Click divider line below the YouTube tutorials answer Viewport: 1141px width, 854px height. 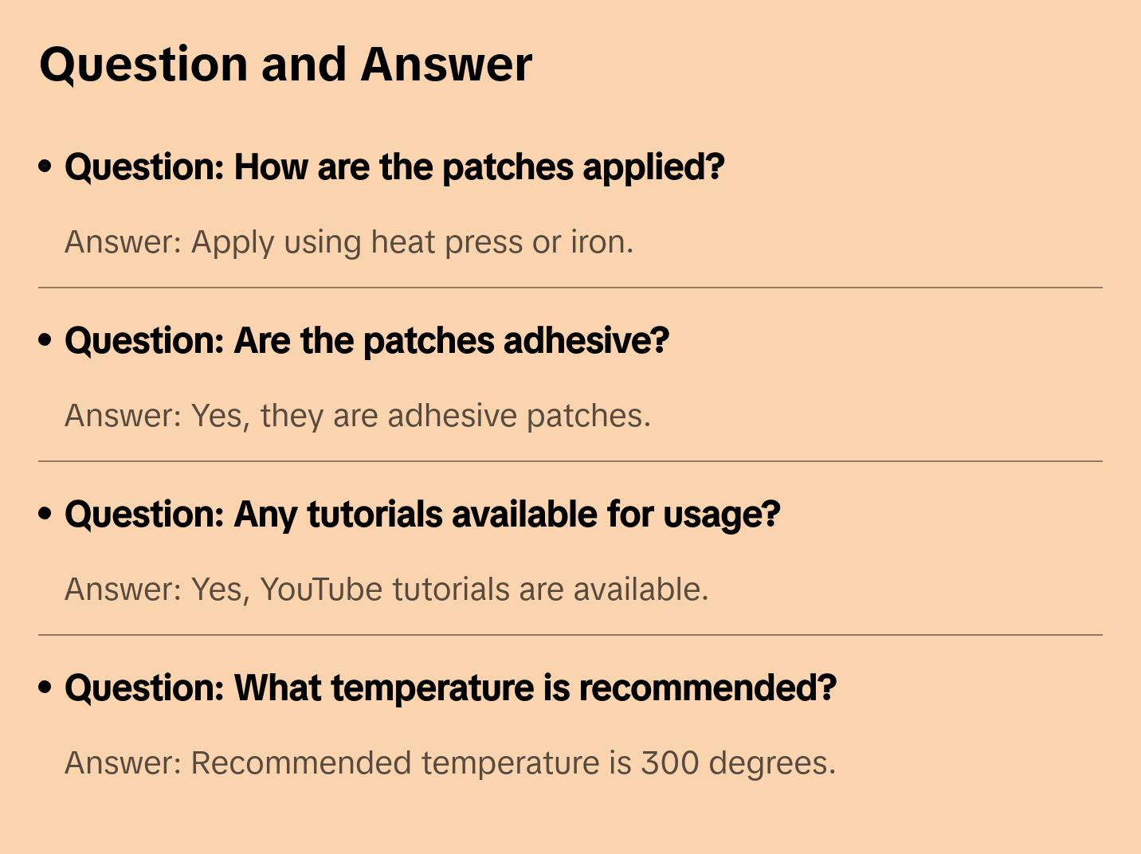coord(570,635)
